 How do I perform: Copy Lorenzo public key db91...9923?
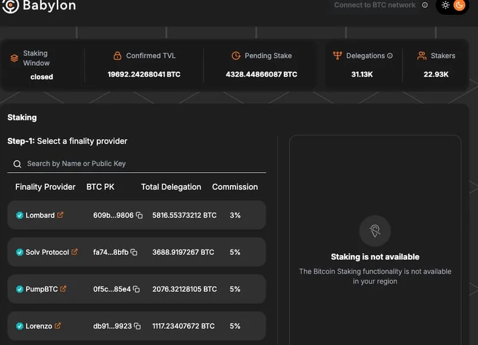137,326
